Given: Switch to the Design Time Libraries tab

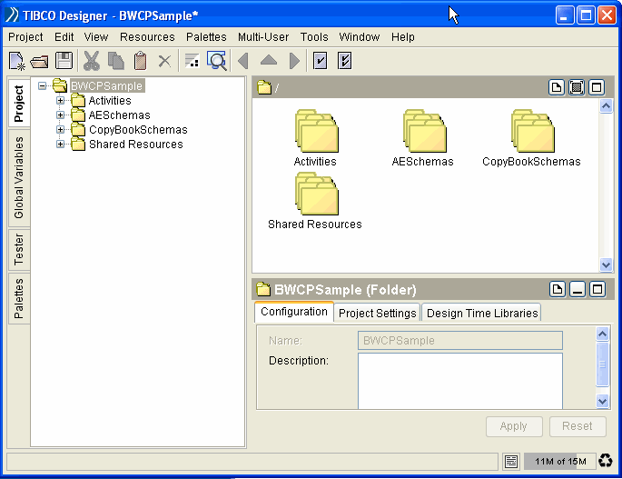Looking at the screenshot, I should coord(482,313).
